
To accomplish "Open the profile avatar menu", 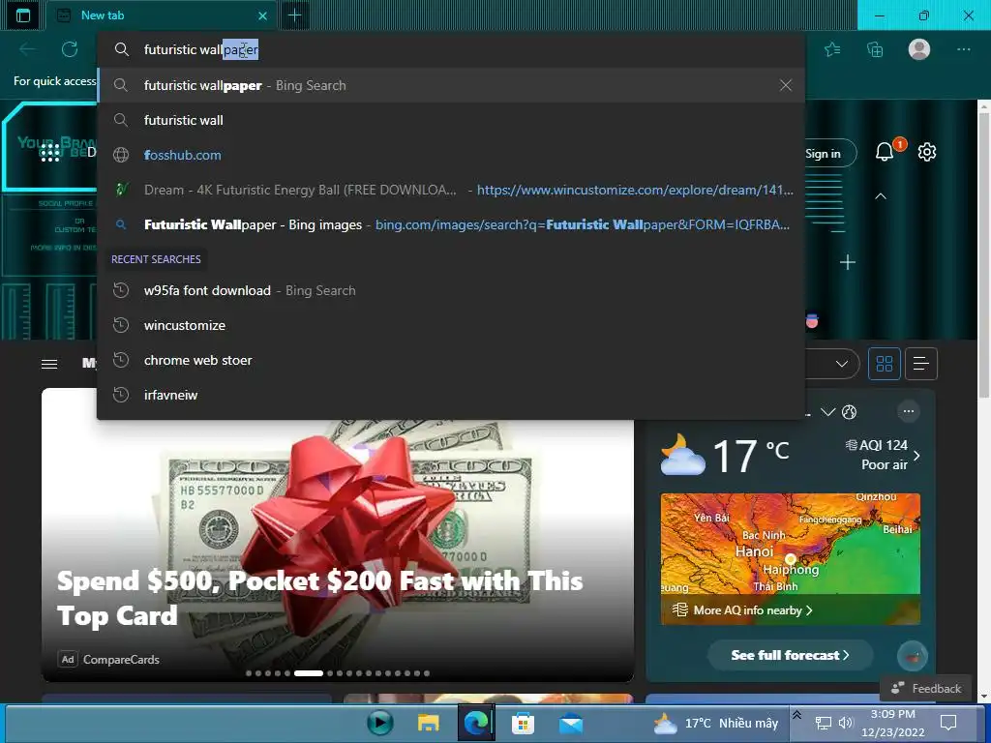I will (919, 49).
